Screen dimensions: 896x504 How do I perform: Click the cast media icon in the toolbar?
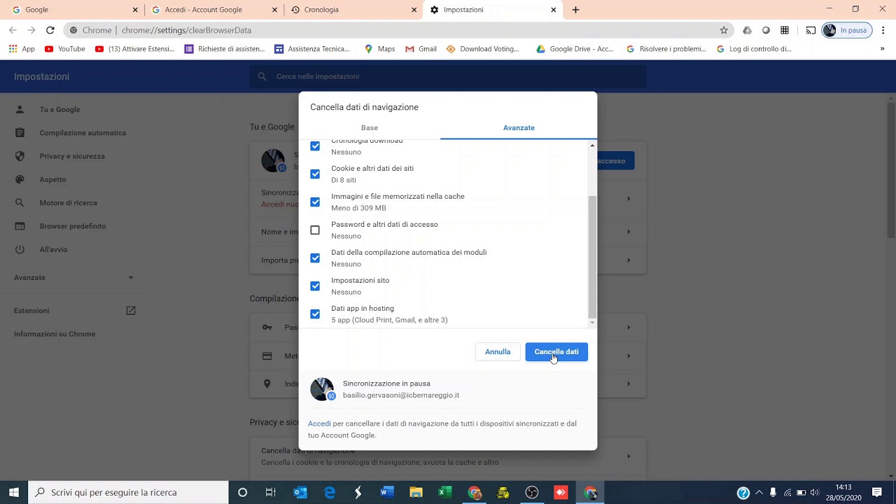pos(811,30)
